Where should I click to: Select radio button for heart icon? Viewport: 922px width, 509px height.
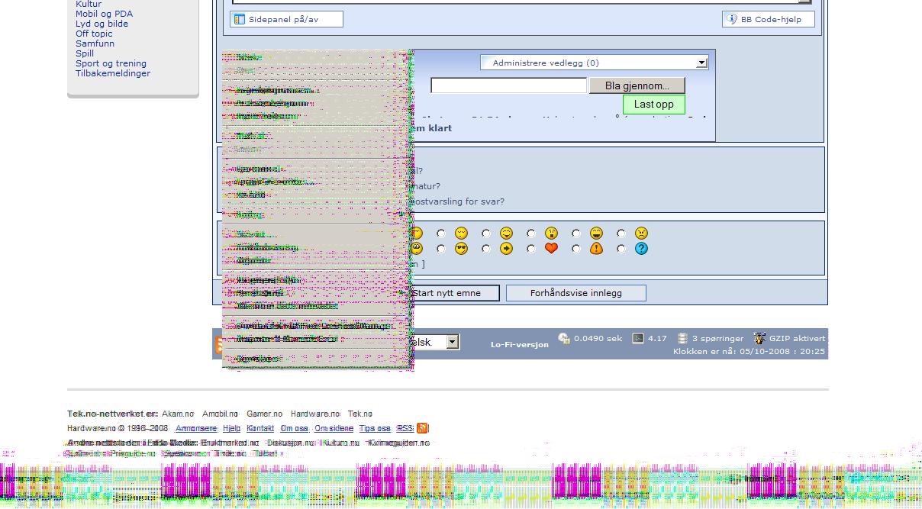pos(530,249)
